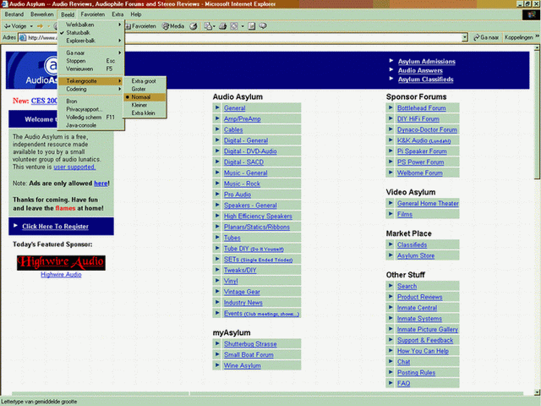Click arrow bullet beside General forum
Image resolution: width=541 pixels, height=406 pixels.
[x=217, y=107]
